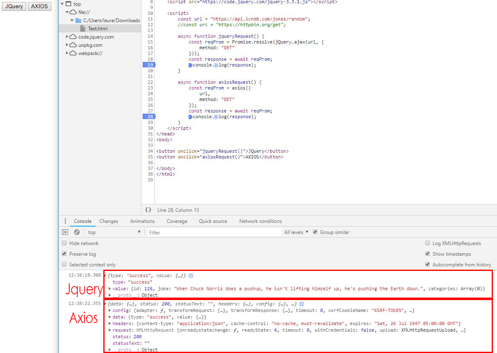Viewport: 497px width, 353px height.
Task: Click the code.jquery.com cloud icon
Action: [73, 37]
